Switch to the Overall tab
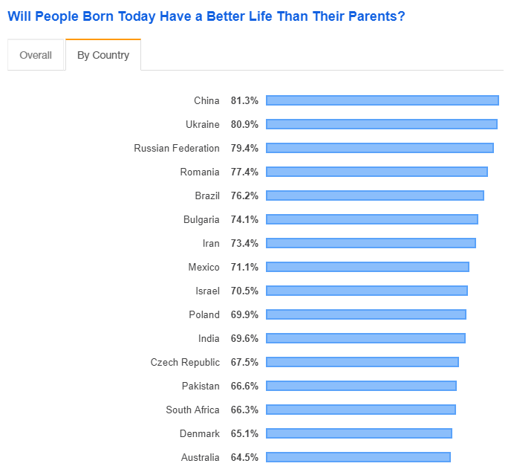 tap(36, 55)
